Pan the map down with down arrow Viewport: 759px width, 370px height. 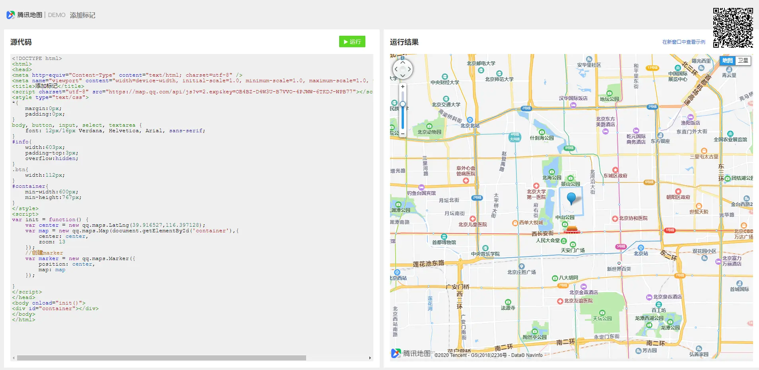(x=403, y=76)
